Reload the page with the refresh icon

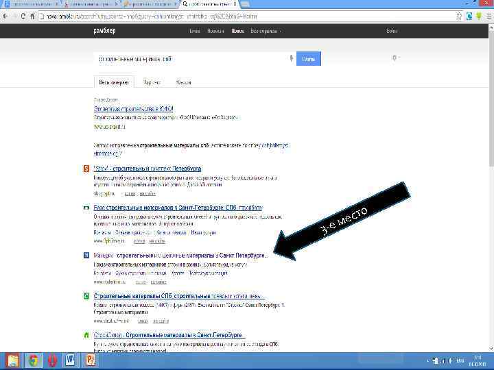[x=23, y=16]
